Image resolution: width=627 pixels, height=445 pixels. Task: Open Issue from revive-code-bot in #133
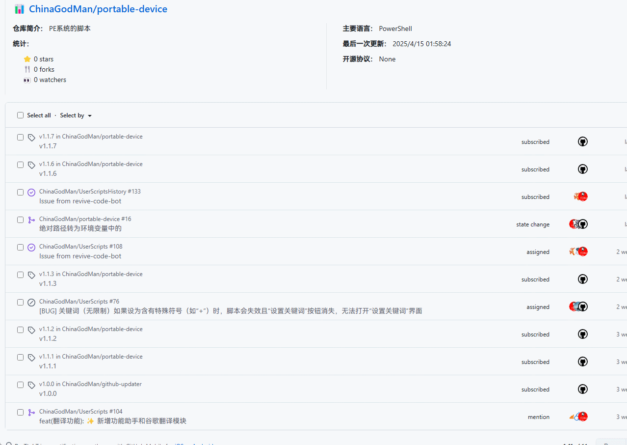tap(80, 201)
